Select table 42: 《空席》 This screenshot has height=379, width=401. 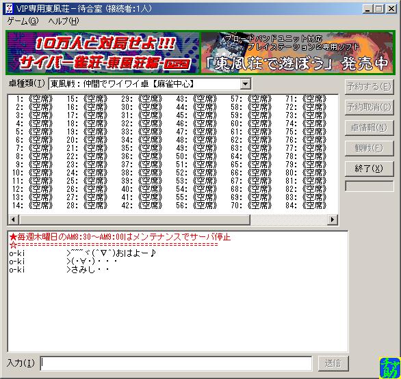coord(142,205)
